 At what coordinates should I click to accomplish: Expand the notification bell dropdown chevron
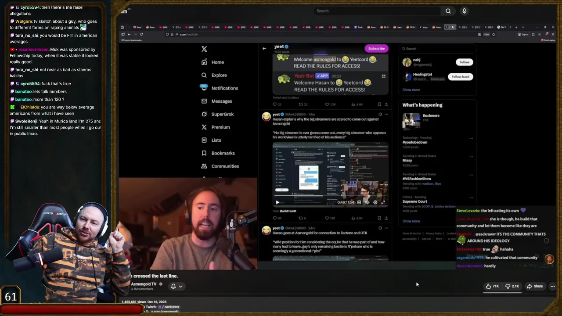180,286
